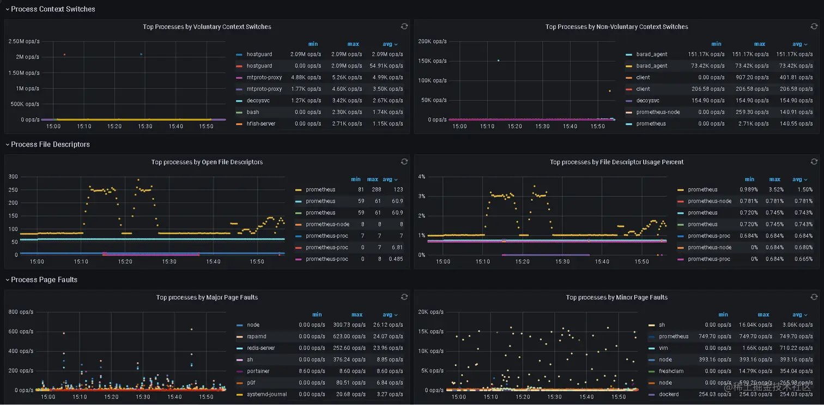The width and height of the screenshot is (824, 405).
Task: Change the portainer series color swatch
Action: coord(239,371)
